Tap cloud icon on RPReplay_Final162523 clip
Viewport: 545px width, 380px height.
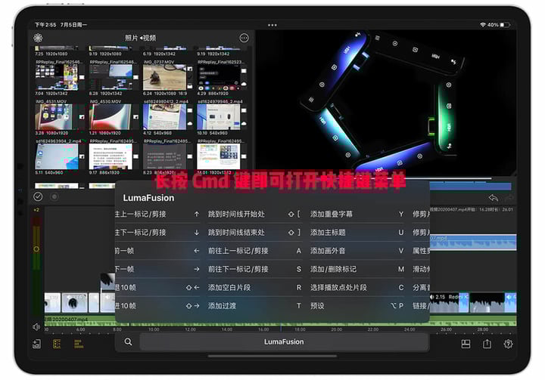pos(244,84)
